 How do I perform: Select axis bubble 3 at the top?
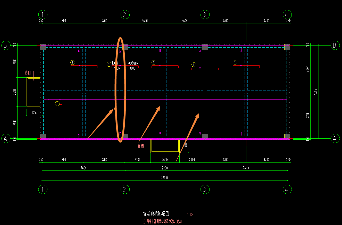(x=205, y=14)
